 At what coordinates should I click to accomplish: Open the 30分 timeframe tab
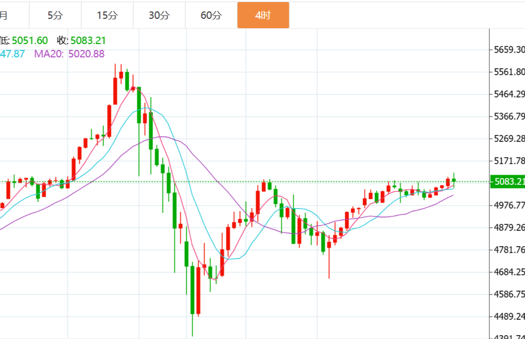pos(159,15)
